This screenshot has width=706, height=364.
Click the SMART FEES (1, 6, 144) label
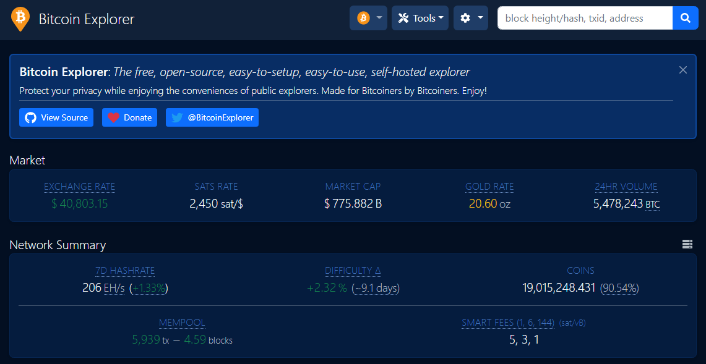pyautogui.click(x=509, y=323)
